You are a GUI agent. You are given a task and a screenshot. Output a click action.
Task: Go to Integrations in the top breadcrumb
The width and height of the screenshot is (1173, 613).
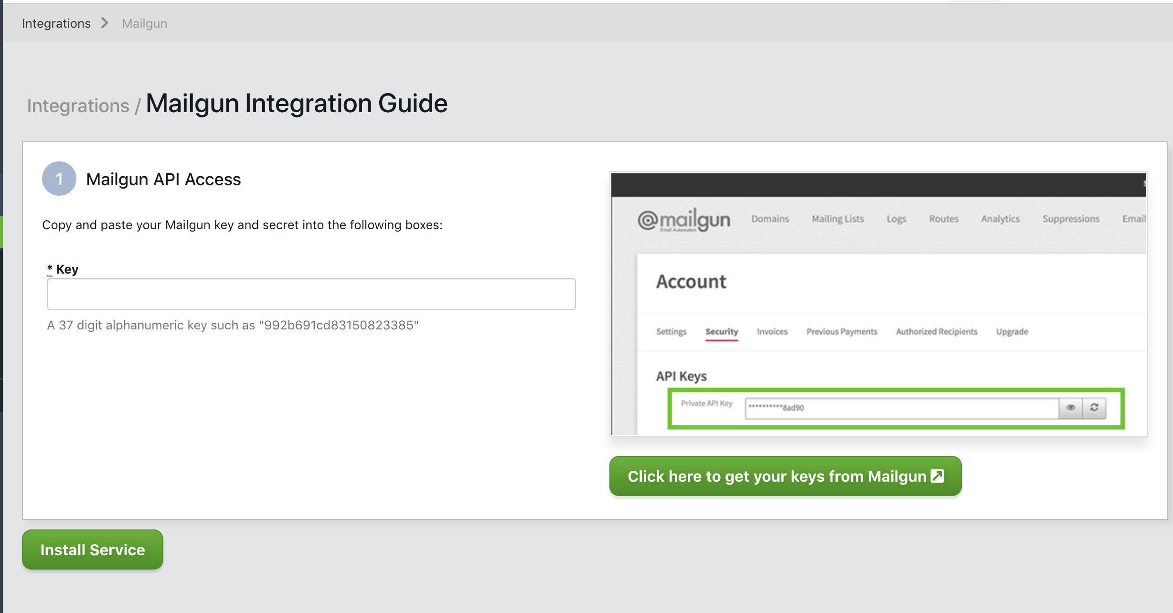tap(56, 23)
